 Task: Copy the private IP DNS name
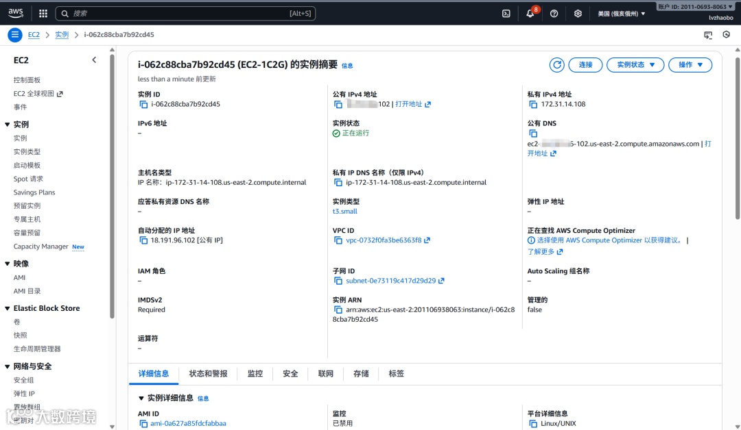[338, 182]
